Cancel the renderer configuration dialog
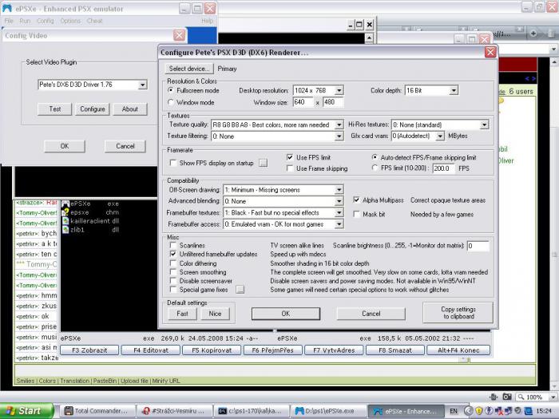 tap(371, 314)
